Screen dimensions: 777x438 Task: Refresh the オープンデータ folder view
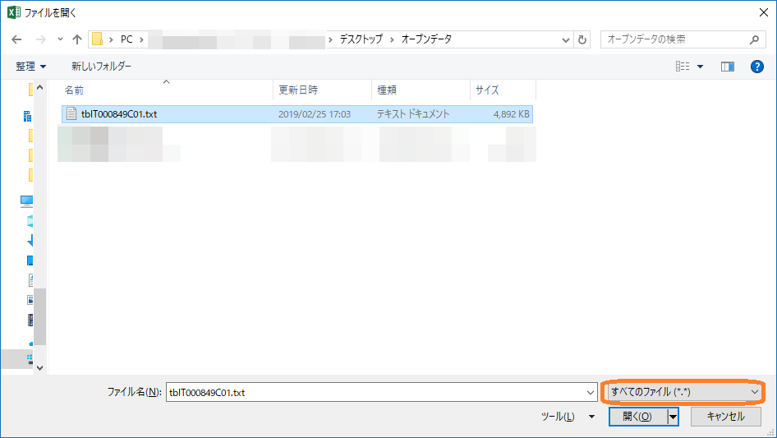pos(582,39)
